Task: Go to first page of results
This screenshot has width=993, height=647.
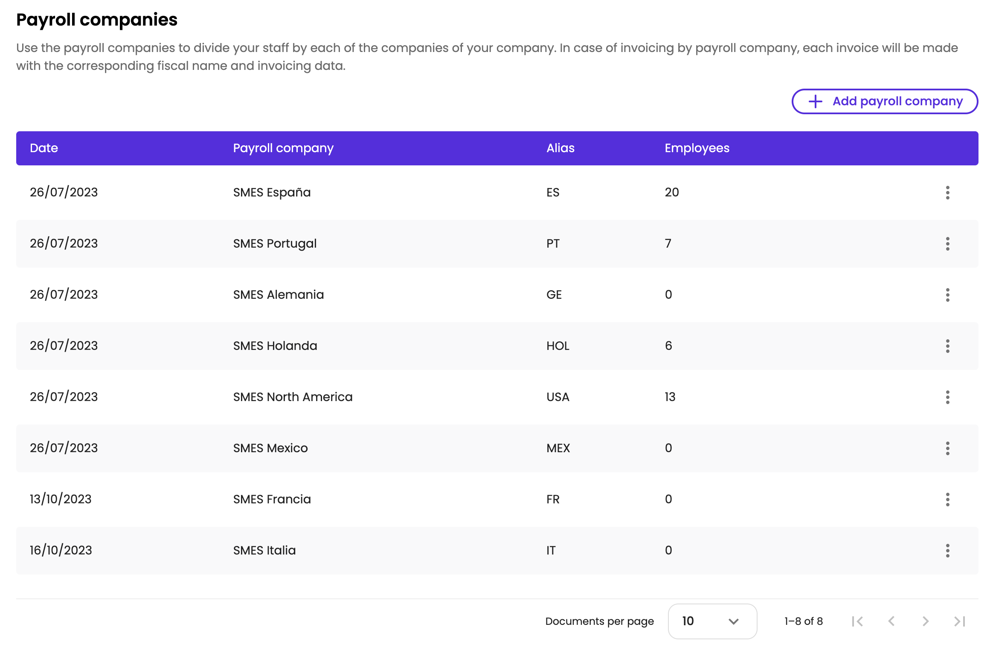Action: (x=857, y=621)
